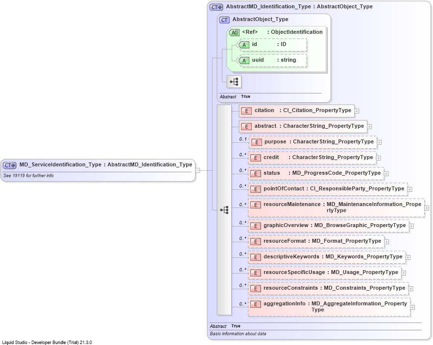Select the AbstractObject_Type header label
The image size is (433, 345).
[x=261, y=19]
